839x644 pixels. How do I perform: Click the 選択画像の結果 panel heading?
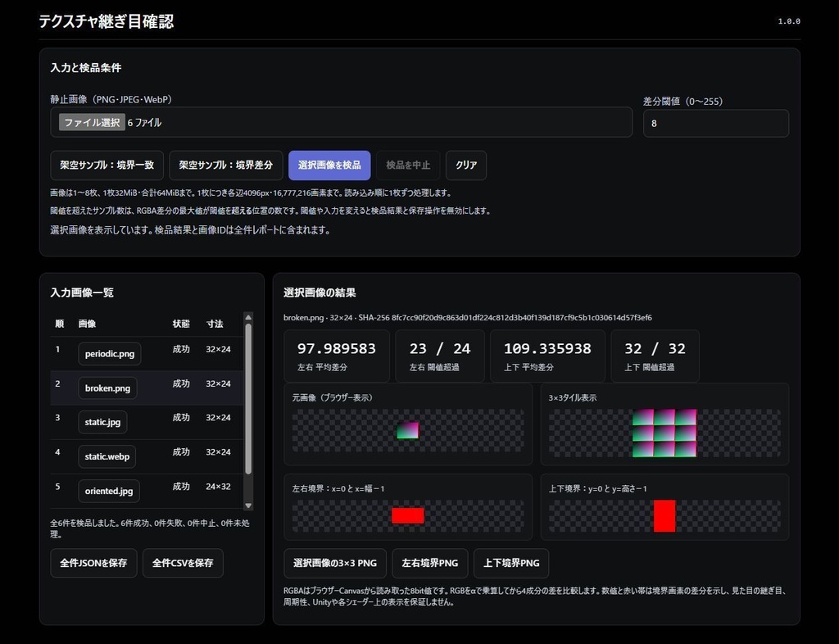click(x=320, y=293)
